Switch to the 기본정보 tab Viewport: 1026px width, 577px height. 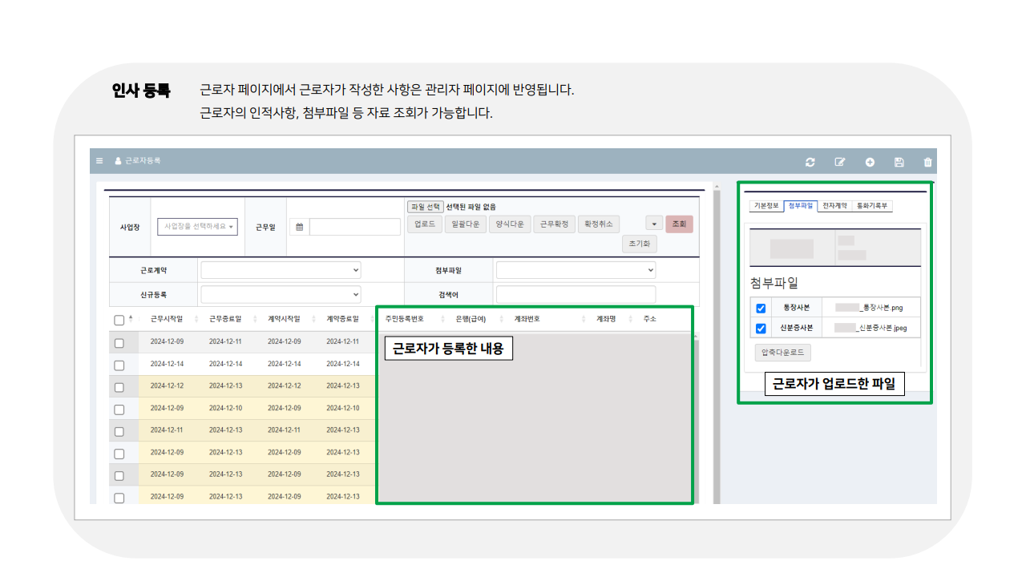pos(765,204)
